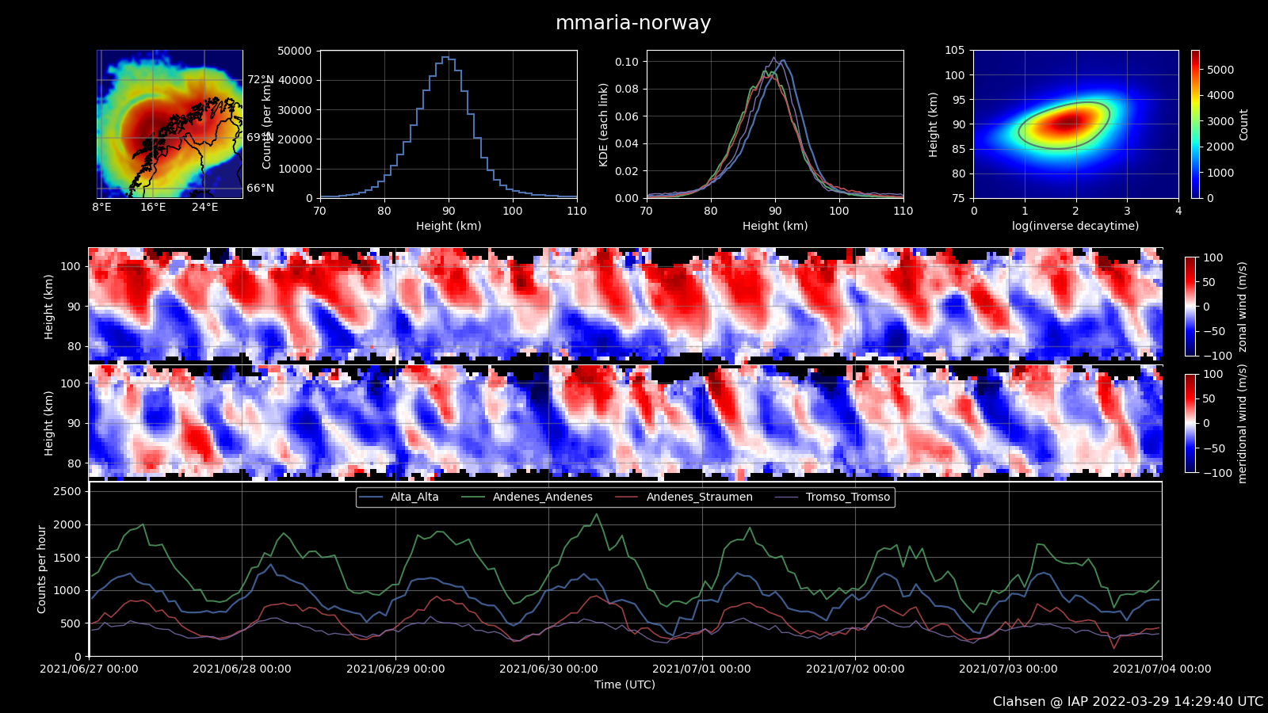
Task: Click the Count colorbar
Action: (x=1195, y=124)
